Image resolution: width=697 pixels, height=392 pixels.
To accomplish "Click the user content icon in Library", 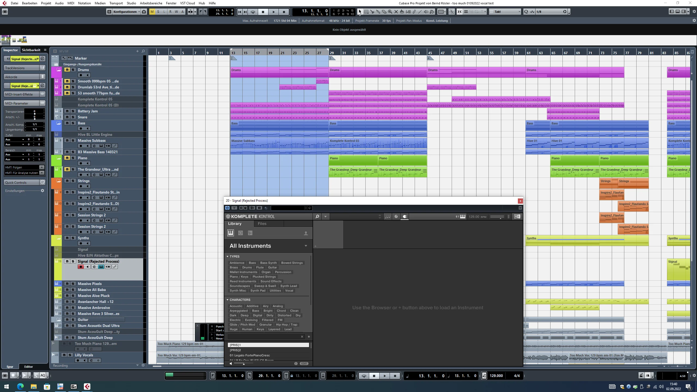I will (306, 233).
